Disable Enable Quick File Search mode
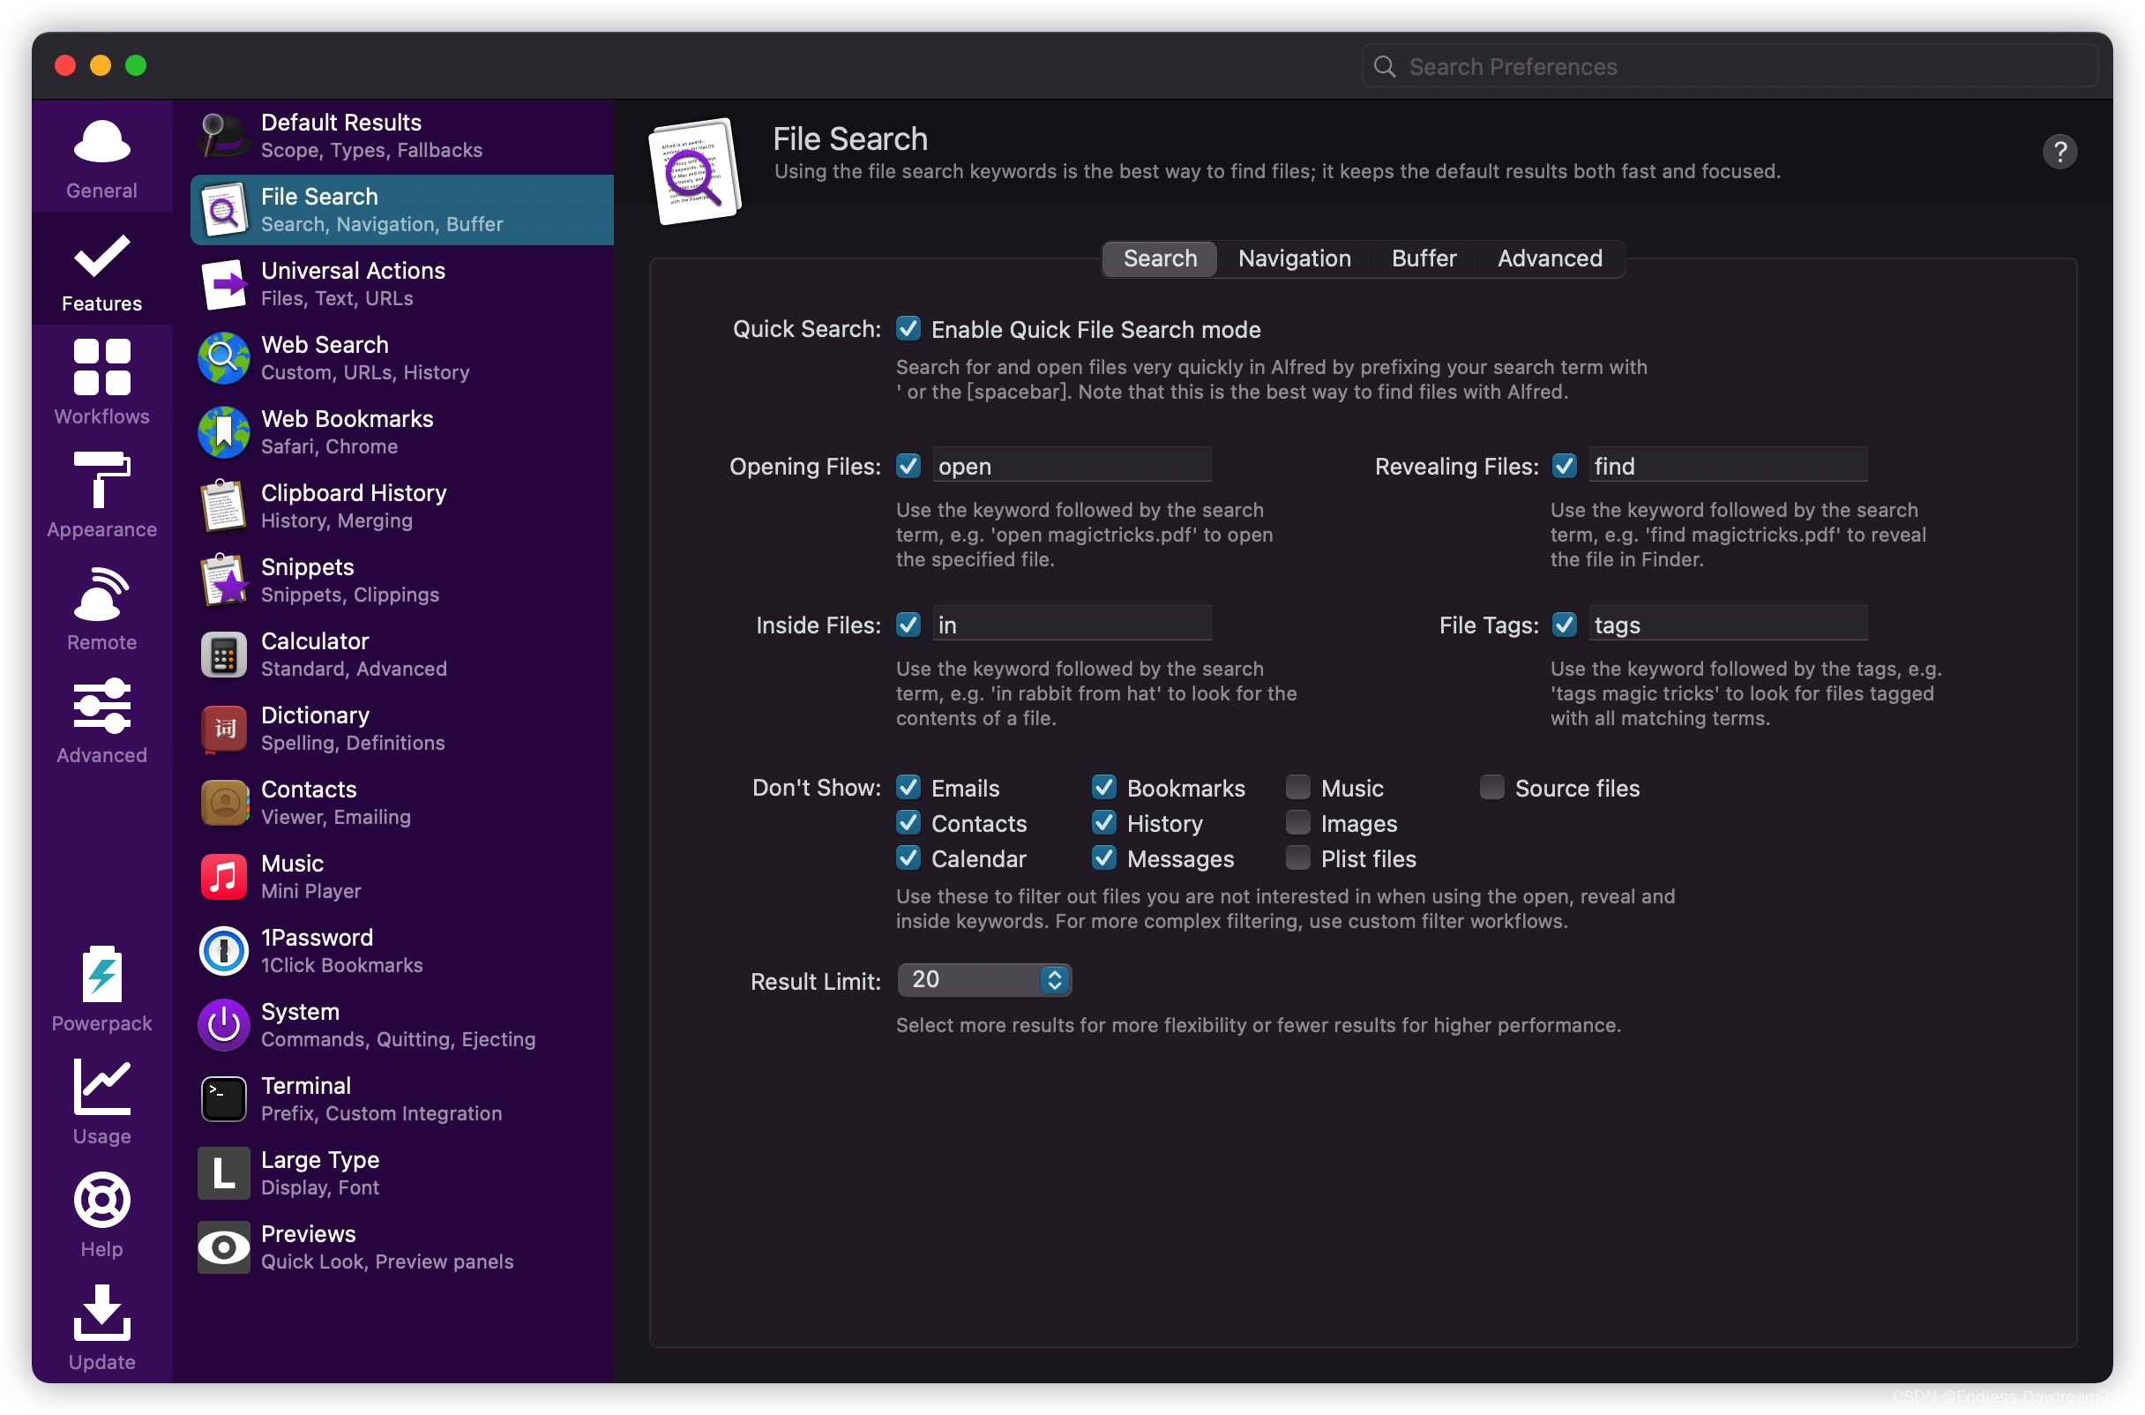This screenshot has height=1415, width=2145. coord(908,328)
